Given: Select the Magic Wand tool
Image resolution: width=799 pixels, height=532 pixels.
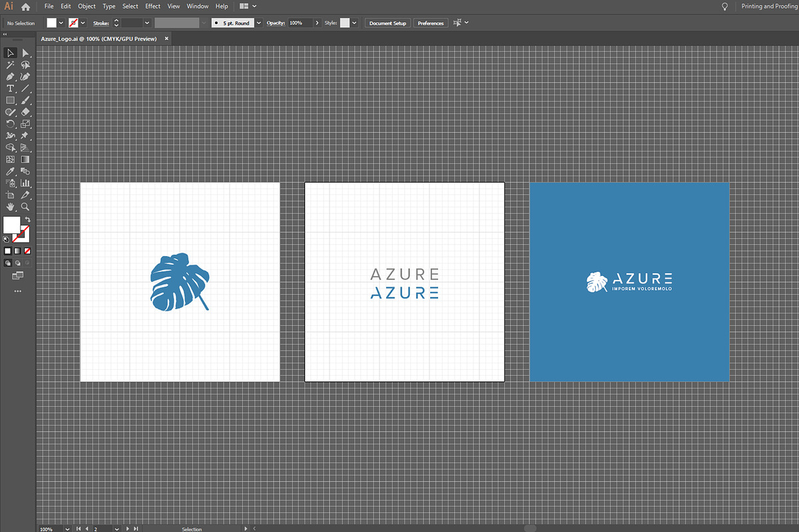Looking at the screenshot, I should 11,65.
